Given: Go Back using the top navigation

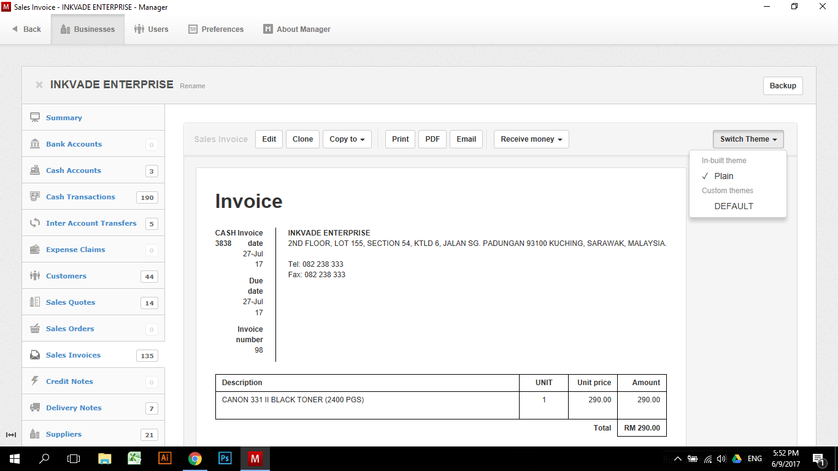Looking at the screenshot, I should [x=26, y=29].
